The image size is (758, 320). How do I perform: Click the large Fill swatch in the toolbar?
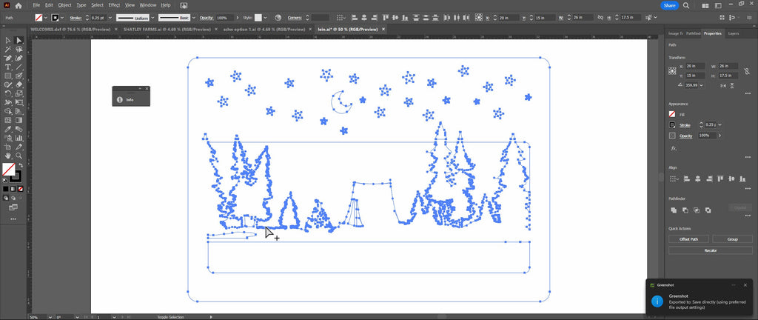8,169
